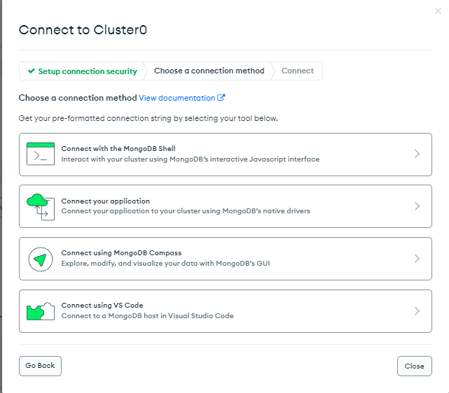Choose Connect using MongoDB Compass title
Viewport: 449px width, 393px height.
pyautogui.click(x=121, y=253)
